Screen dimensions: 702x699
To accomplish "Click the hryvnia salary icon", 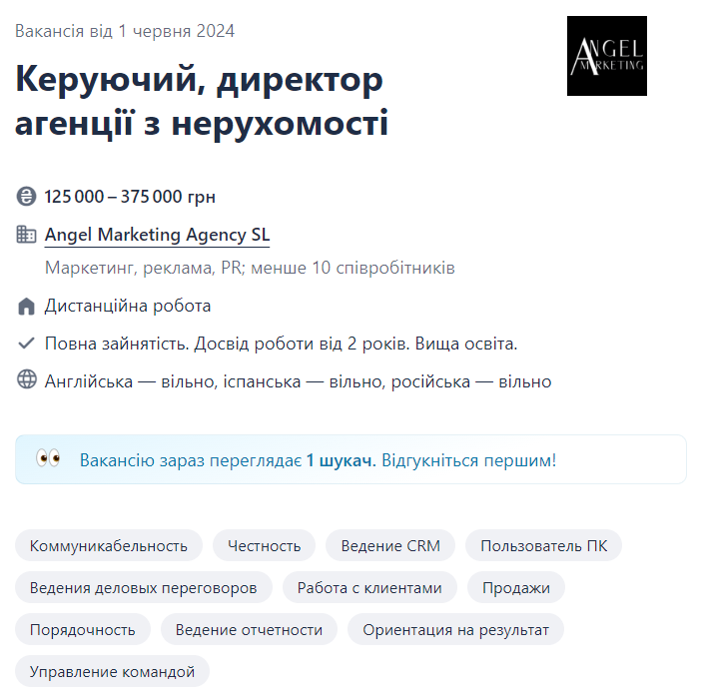I will tap(27, 197).
